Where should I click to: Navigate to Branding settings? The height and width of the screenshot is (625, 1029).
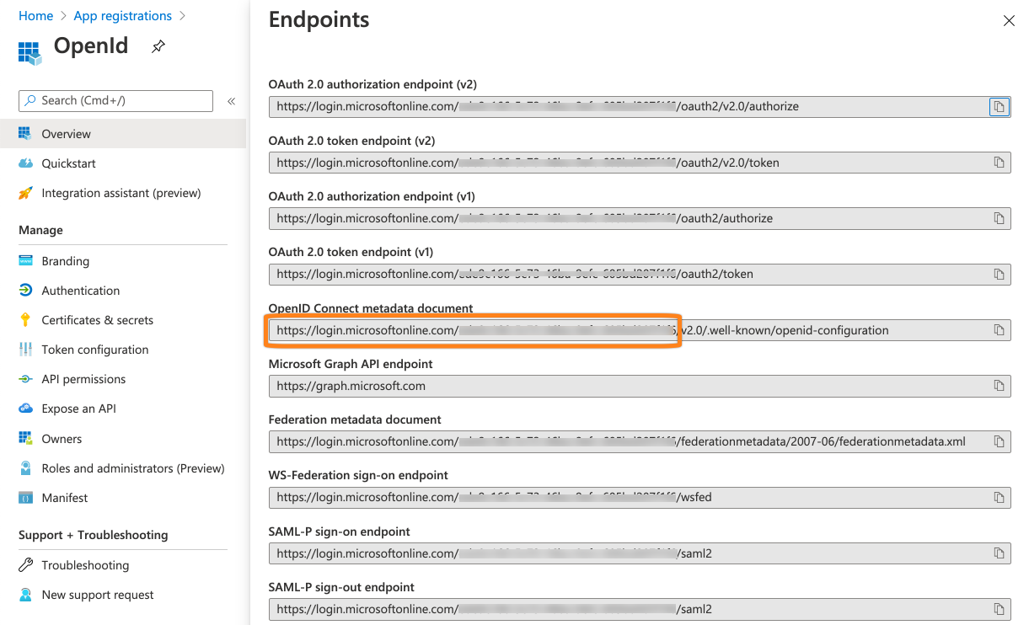(x=66, y=261)
